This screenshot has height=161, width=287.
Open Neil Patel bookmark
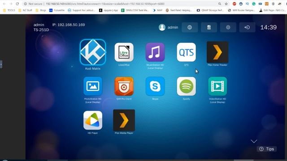179,10
